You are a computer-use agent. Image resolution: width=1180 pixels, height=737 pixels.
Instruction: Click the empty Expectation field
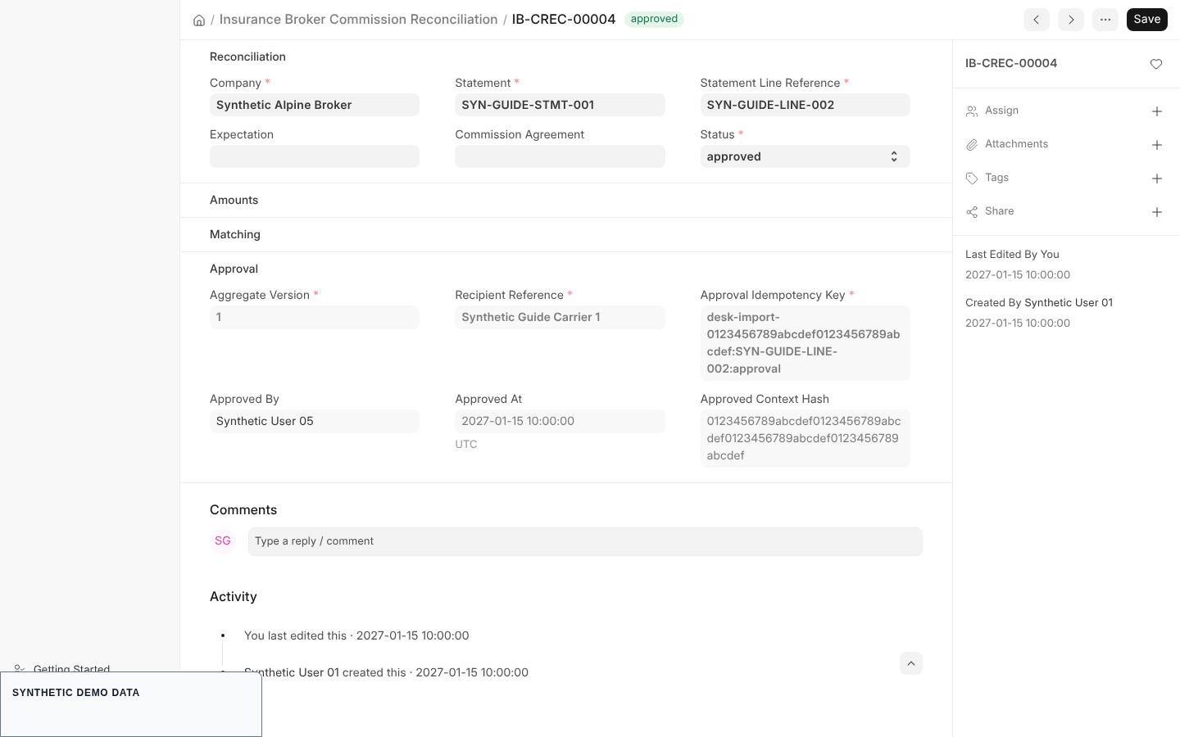coord(315,156)
